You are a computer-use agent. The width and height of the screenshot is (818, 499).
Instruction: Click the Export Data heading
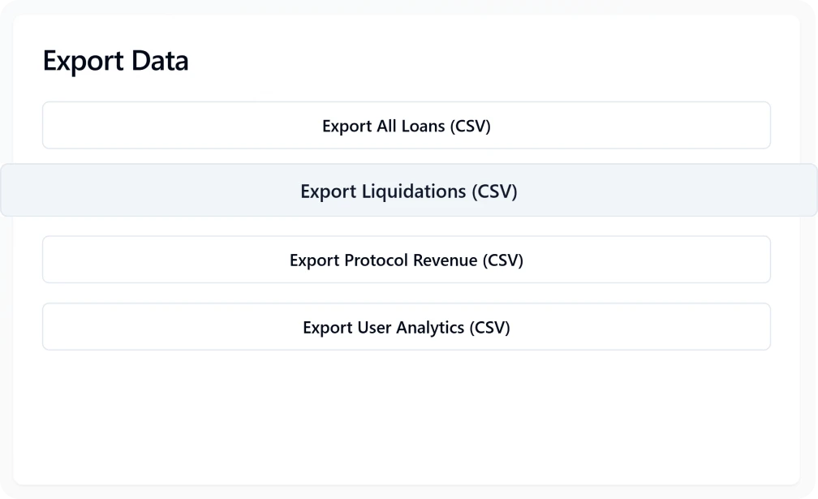coord(116,60)
